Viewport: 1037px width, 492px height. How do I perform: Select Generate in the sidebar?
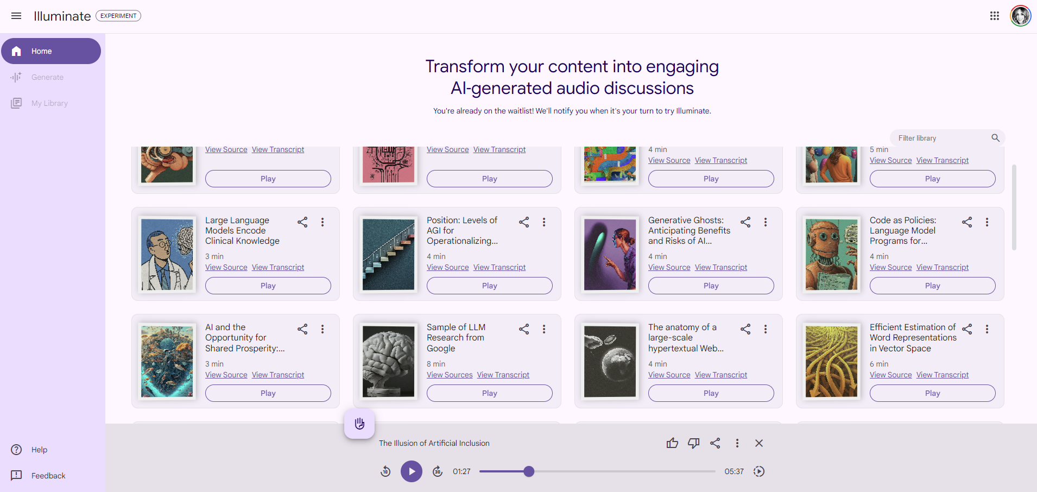pos(47,77)
